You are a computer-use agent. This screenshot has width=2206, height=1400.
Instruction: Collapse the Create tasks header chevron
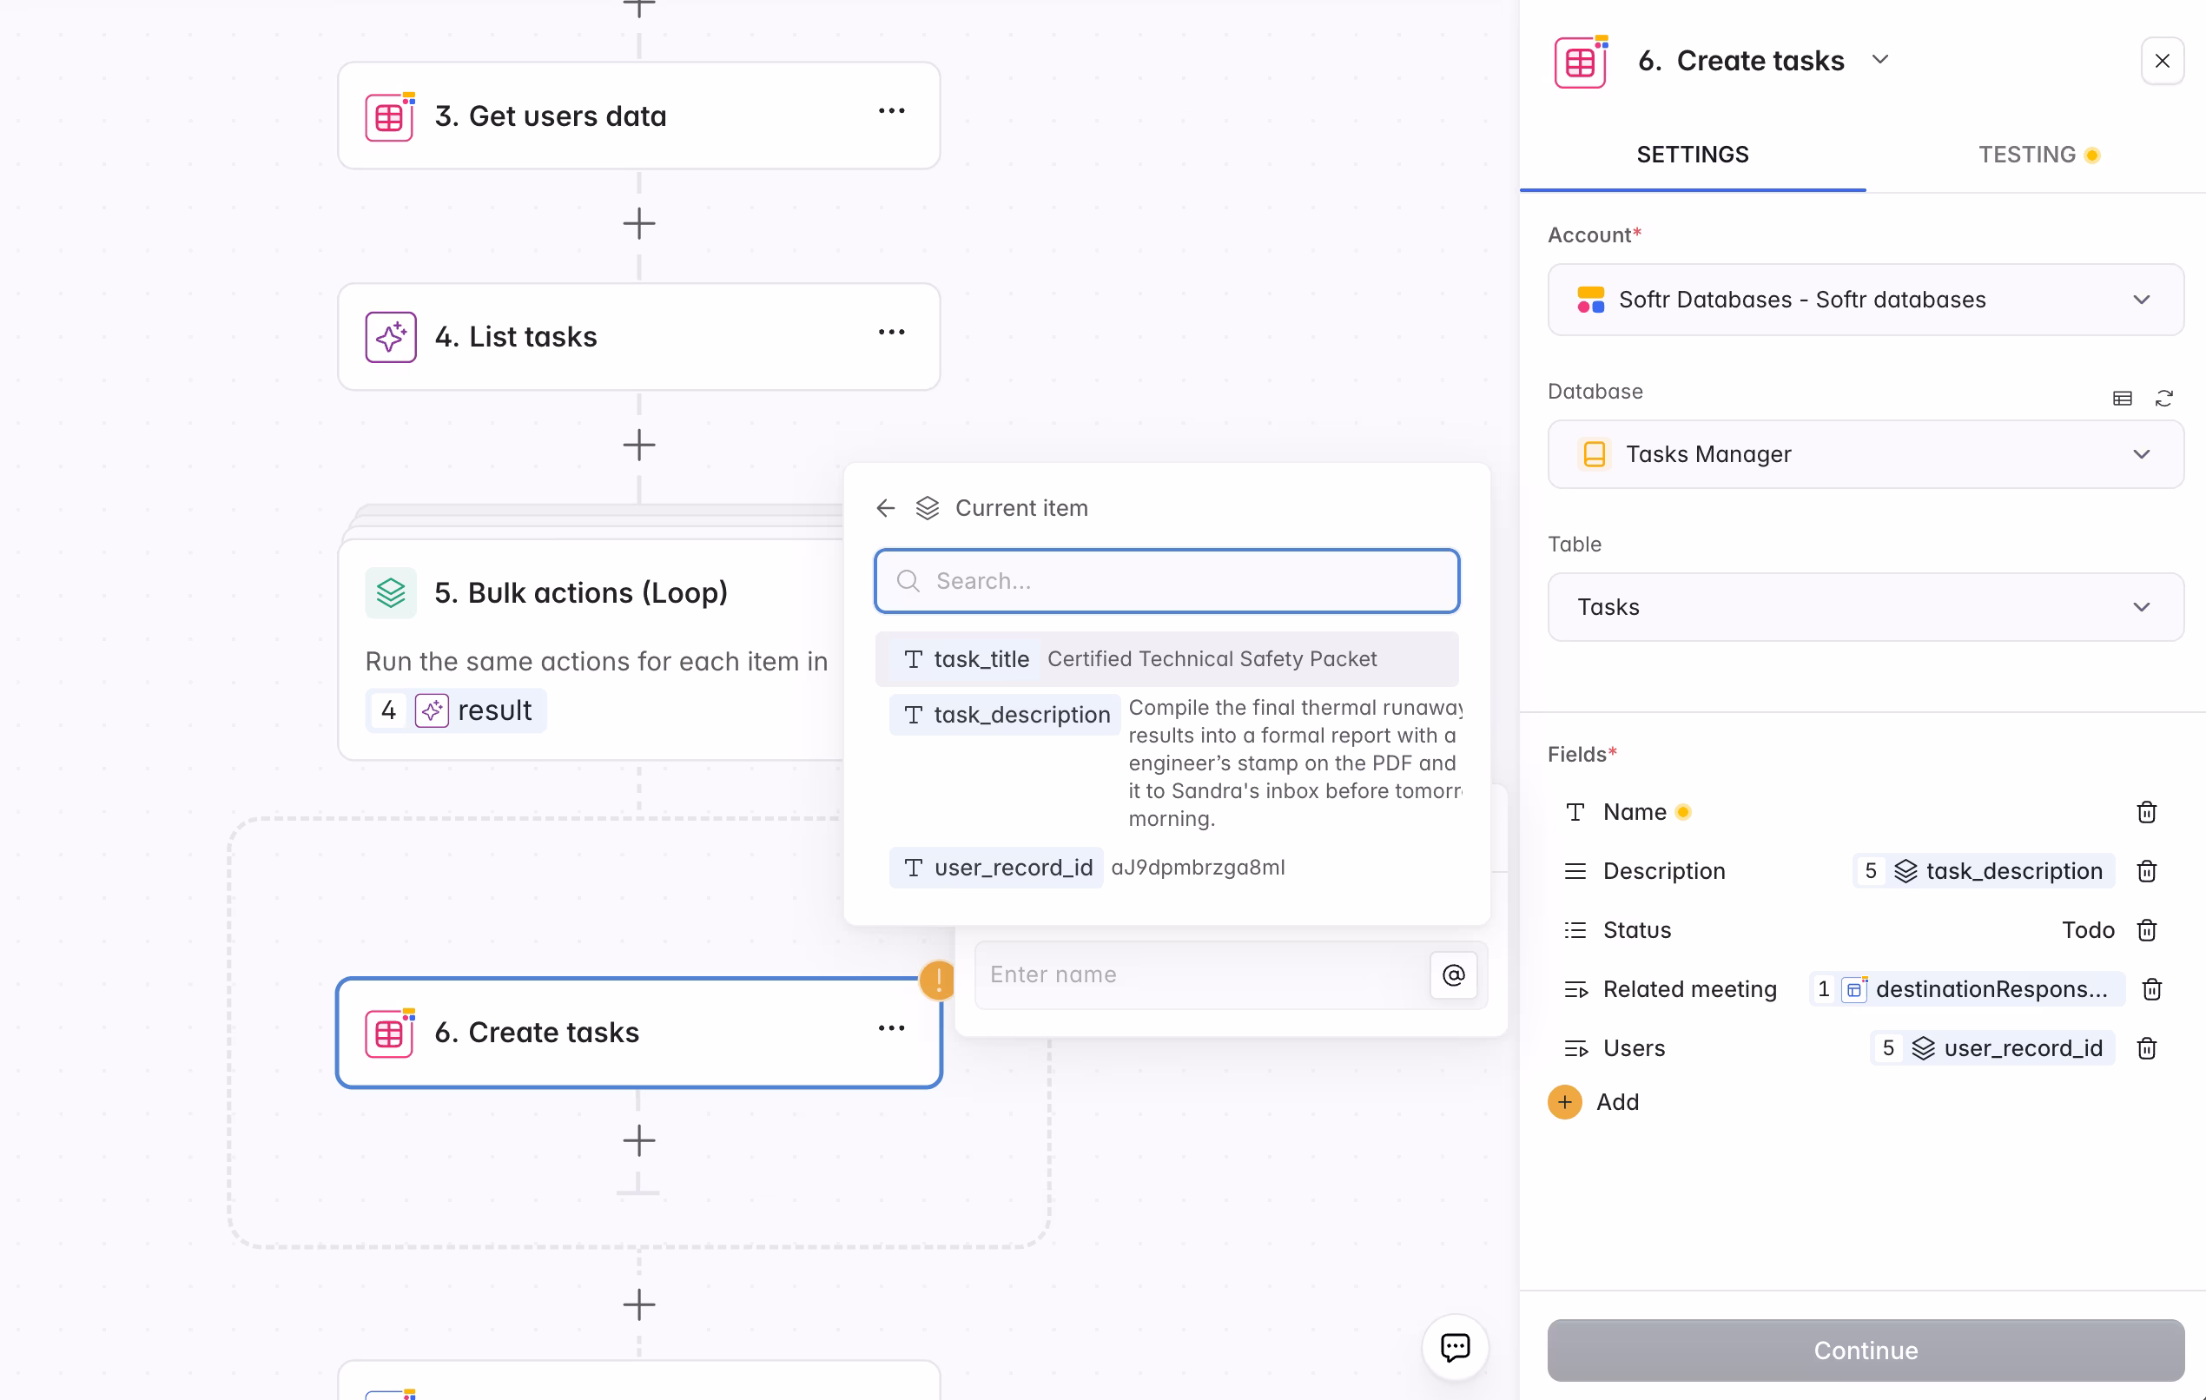point(1881,60)
